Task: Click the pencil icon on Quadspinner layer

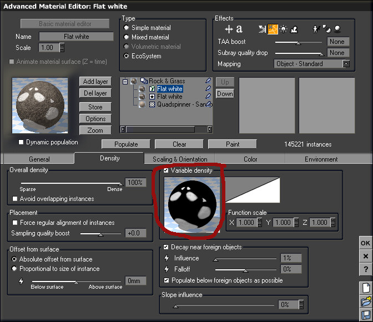Action: point(209,104)
